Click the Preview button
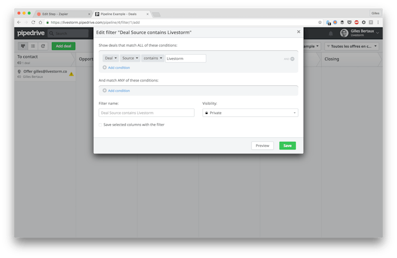 point(263,146)
